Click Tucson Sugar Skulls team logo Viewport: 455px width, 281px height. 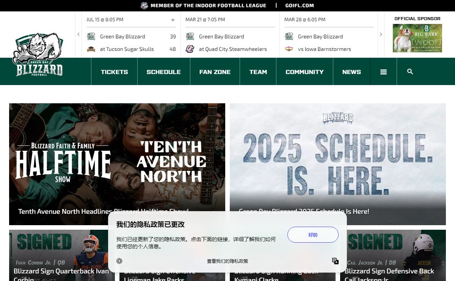(x=91, y=49)
